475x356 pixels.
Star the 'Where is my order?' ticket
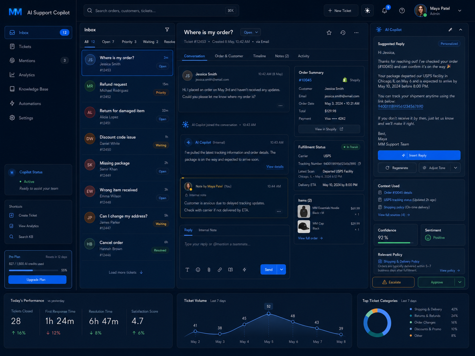(329, 32)
